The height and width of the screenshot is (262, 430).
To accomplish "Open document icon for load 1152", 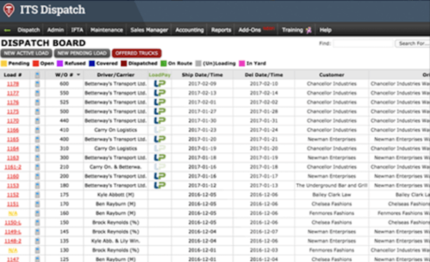I will click(x=37, y=195).
